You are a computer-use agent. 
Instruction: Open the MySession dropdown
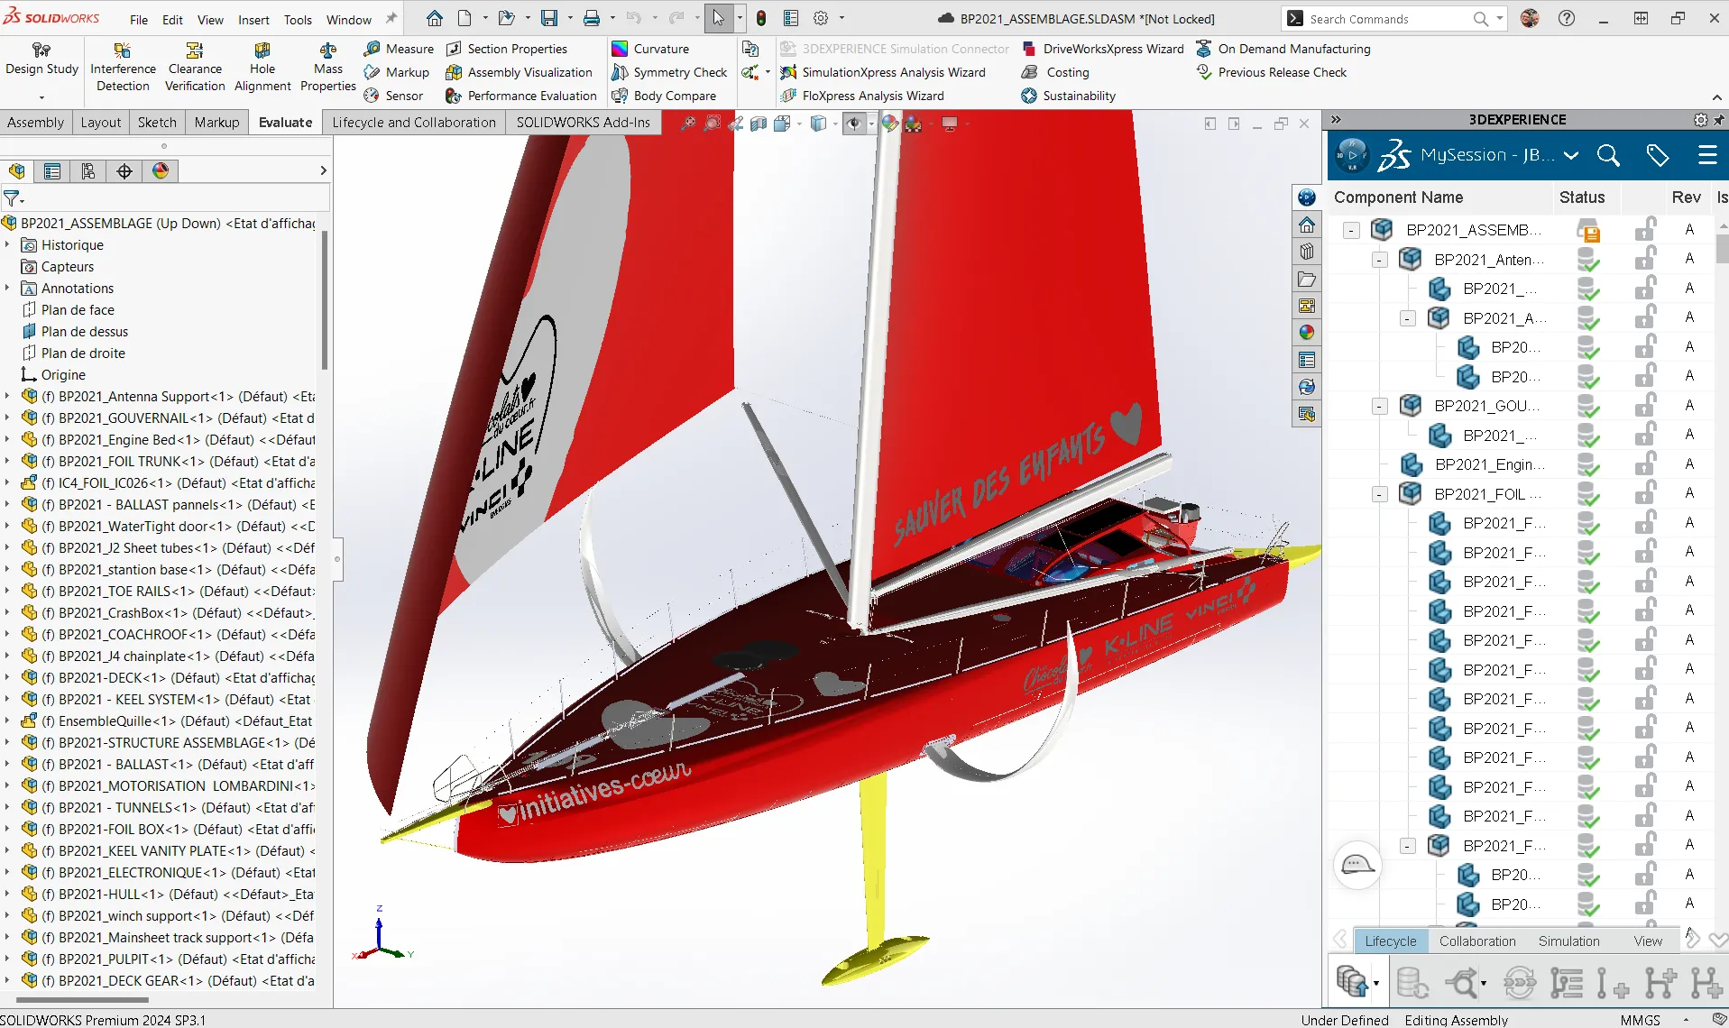1571,155
